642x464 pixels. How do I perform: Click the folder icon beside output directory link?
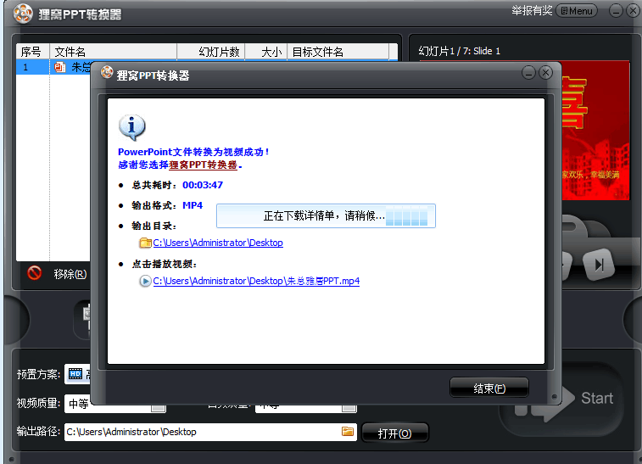[145, 243]
